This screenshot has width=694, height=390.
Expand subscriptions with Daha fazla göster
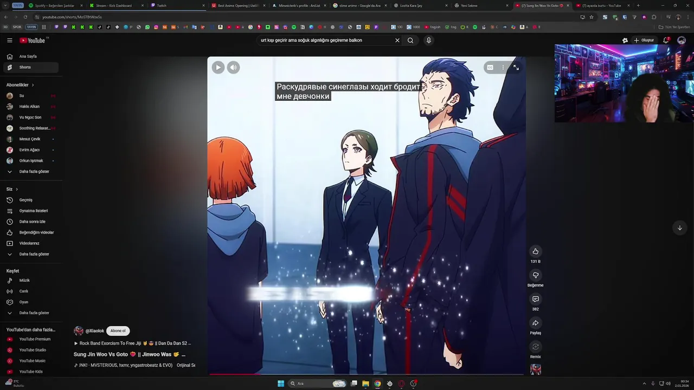click(x=30, y=172)
